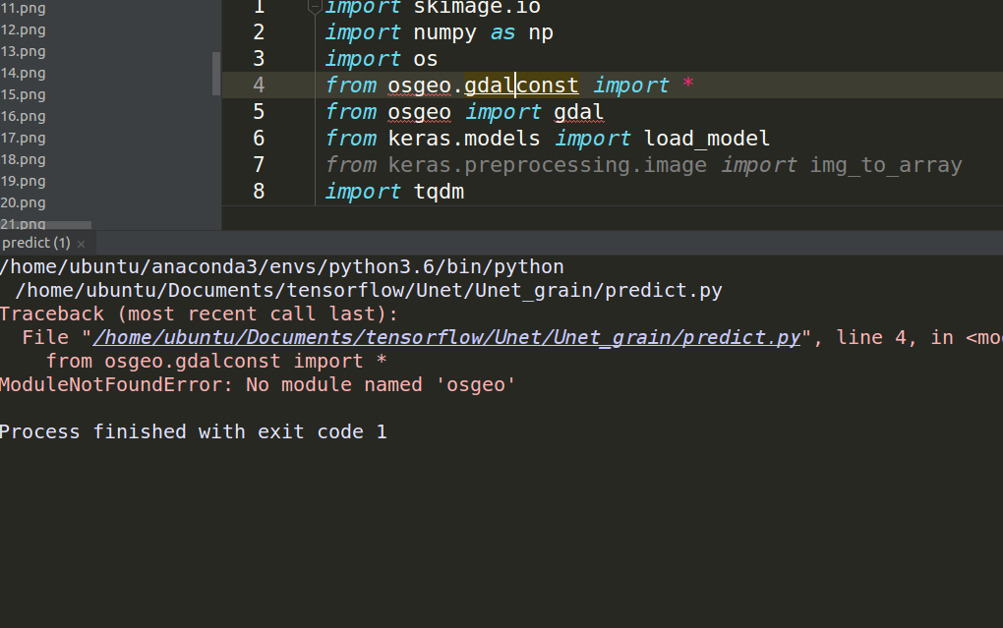
Task: Select the file 18.png
Action: [x=25, y=159]
